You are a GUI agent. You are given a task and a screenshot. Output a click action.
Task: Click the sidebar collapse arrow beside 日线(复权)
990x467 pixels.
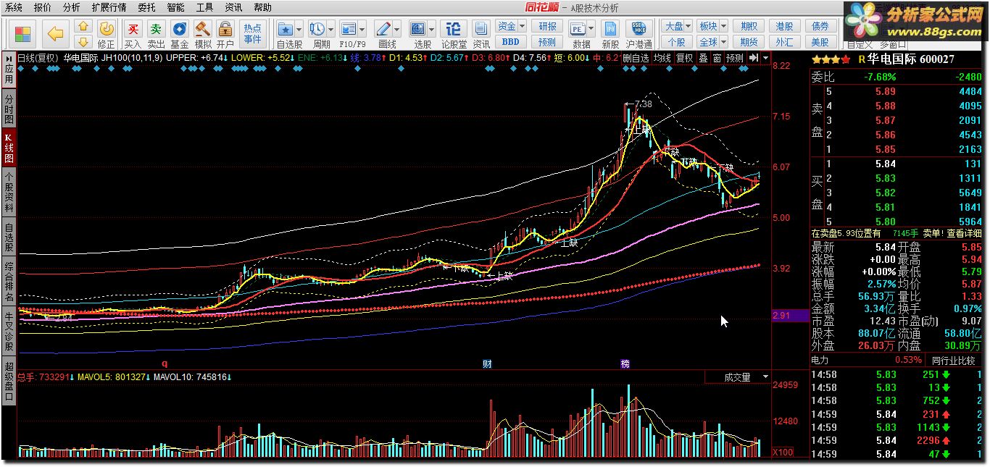coord(9,58)
